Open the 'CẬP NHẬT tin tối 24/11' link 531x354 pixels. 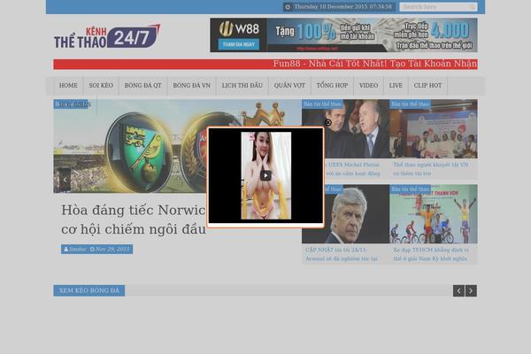click(x=342, y=254)
